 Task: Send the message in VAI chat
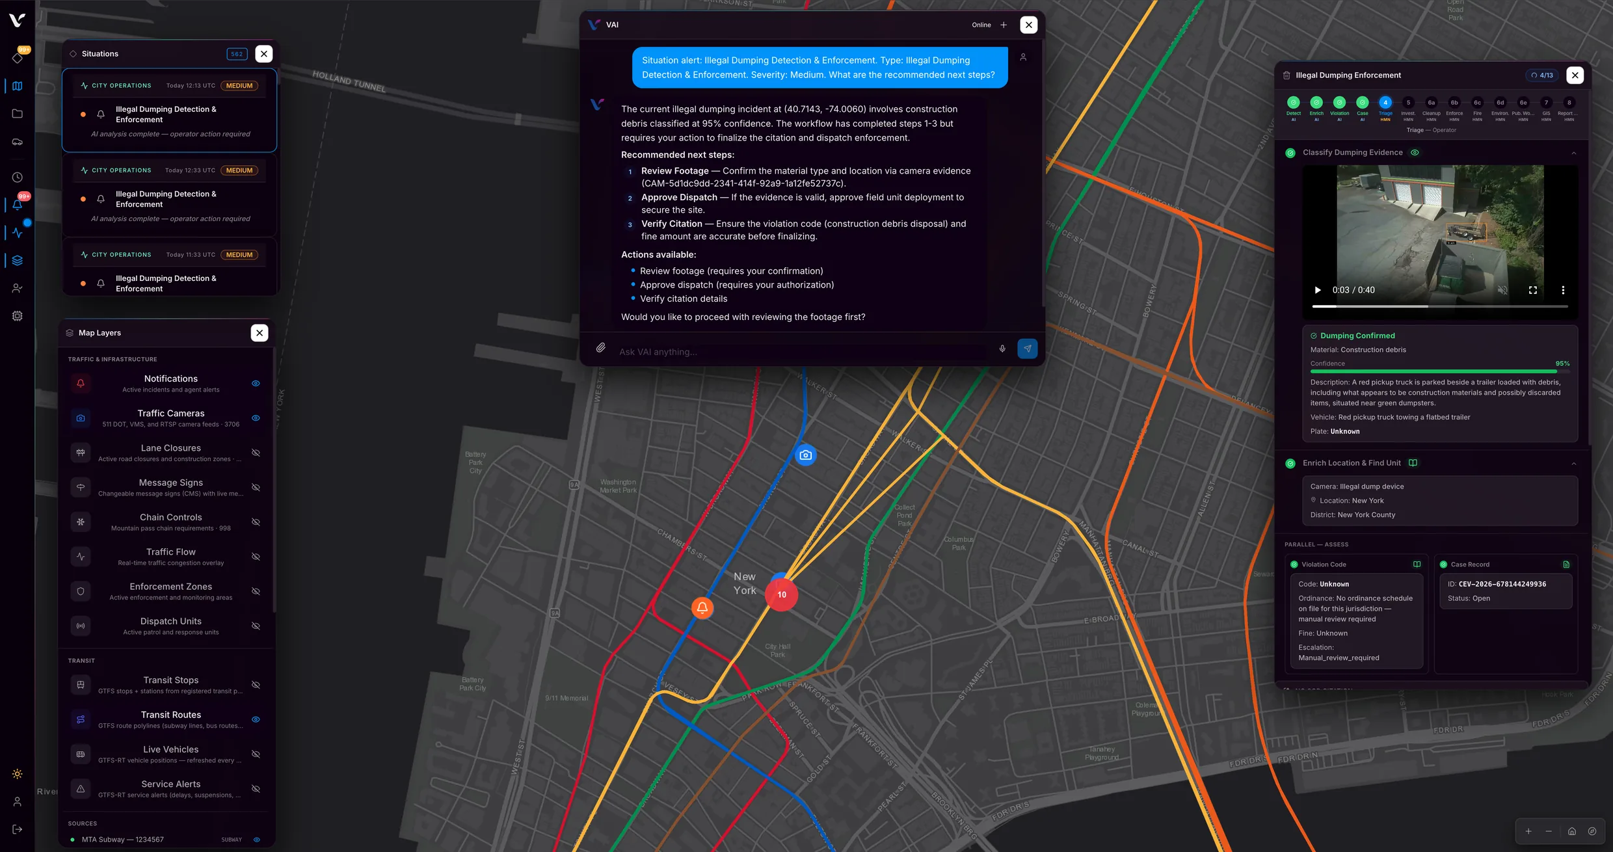1028,349
